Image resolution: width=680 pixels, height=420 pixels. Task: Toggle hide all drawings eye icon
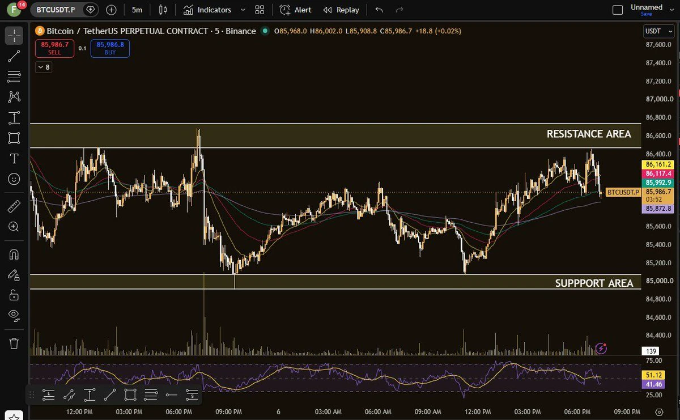pyautogui.click(x=14, y=316)
